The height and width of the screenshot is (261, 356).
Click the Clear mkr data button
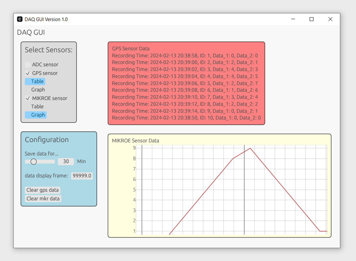click(x=43, y=199)
